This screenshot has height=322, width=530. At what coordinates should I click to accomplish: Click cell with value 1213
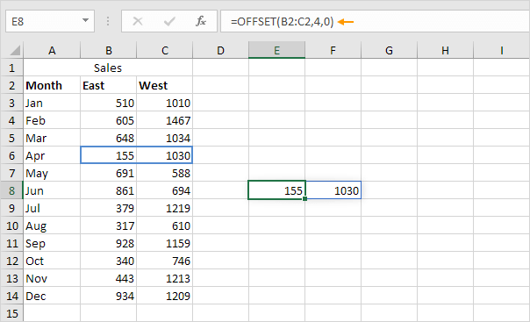coord(165,278)
